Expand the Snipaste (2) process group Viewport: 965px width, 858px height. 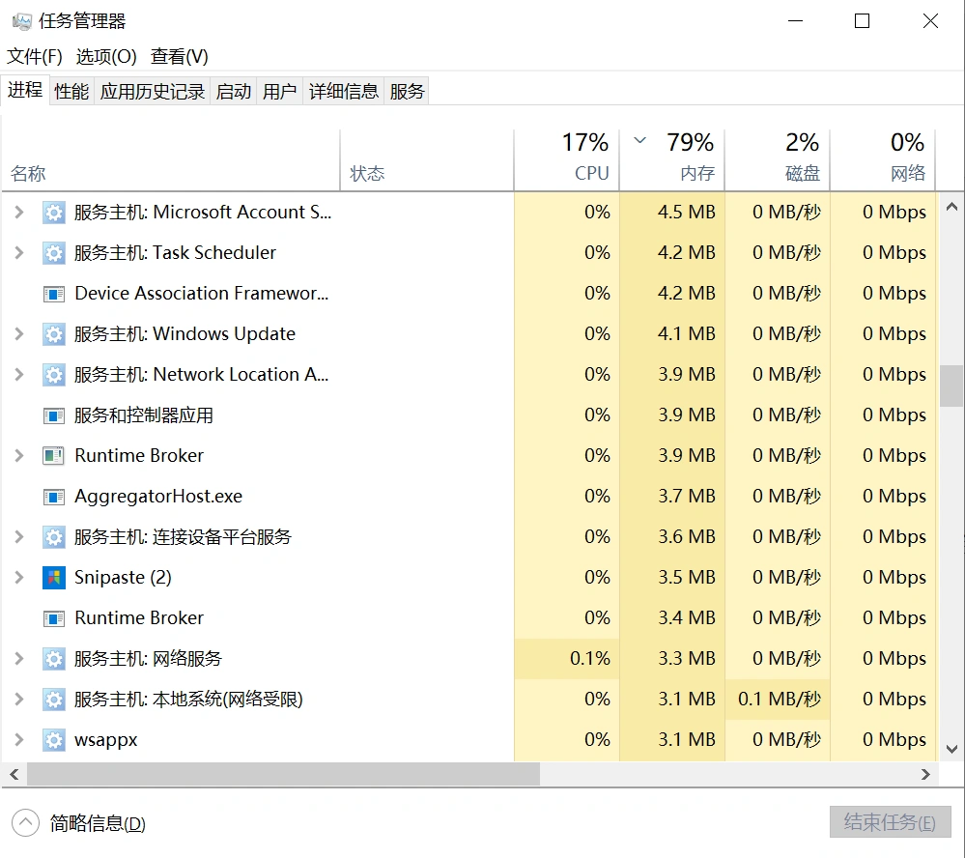[21, 577]
